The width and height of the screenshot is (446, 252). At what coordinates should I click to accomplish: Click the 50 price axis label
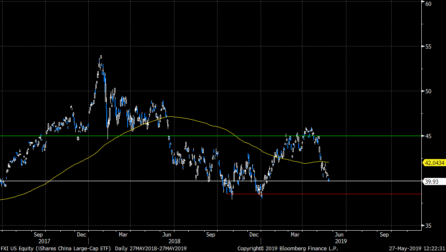click(x=428, y=91)
